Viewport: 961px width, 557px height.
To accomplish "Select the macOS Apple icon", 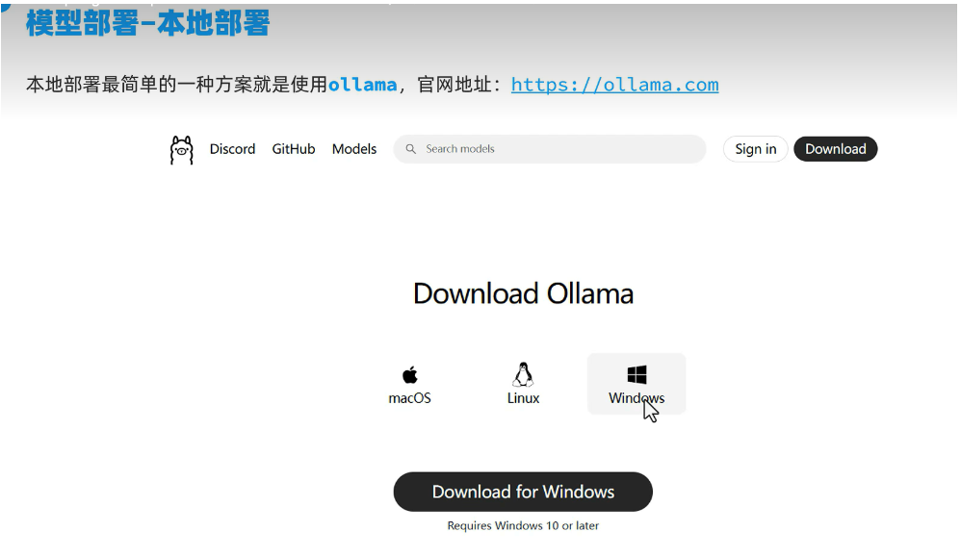I will pos(410,374).
